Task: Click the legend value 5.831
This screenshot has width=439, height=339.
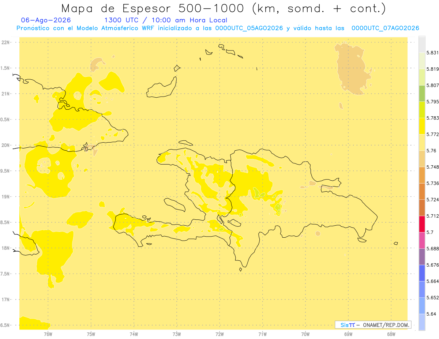Action: tap(432, 53)
